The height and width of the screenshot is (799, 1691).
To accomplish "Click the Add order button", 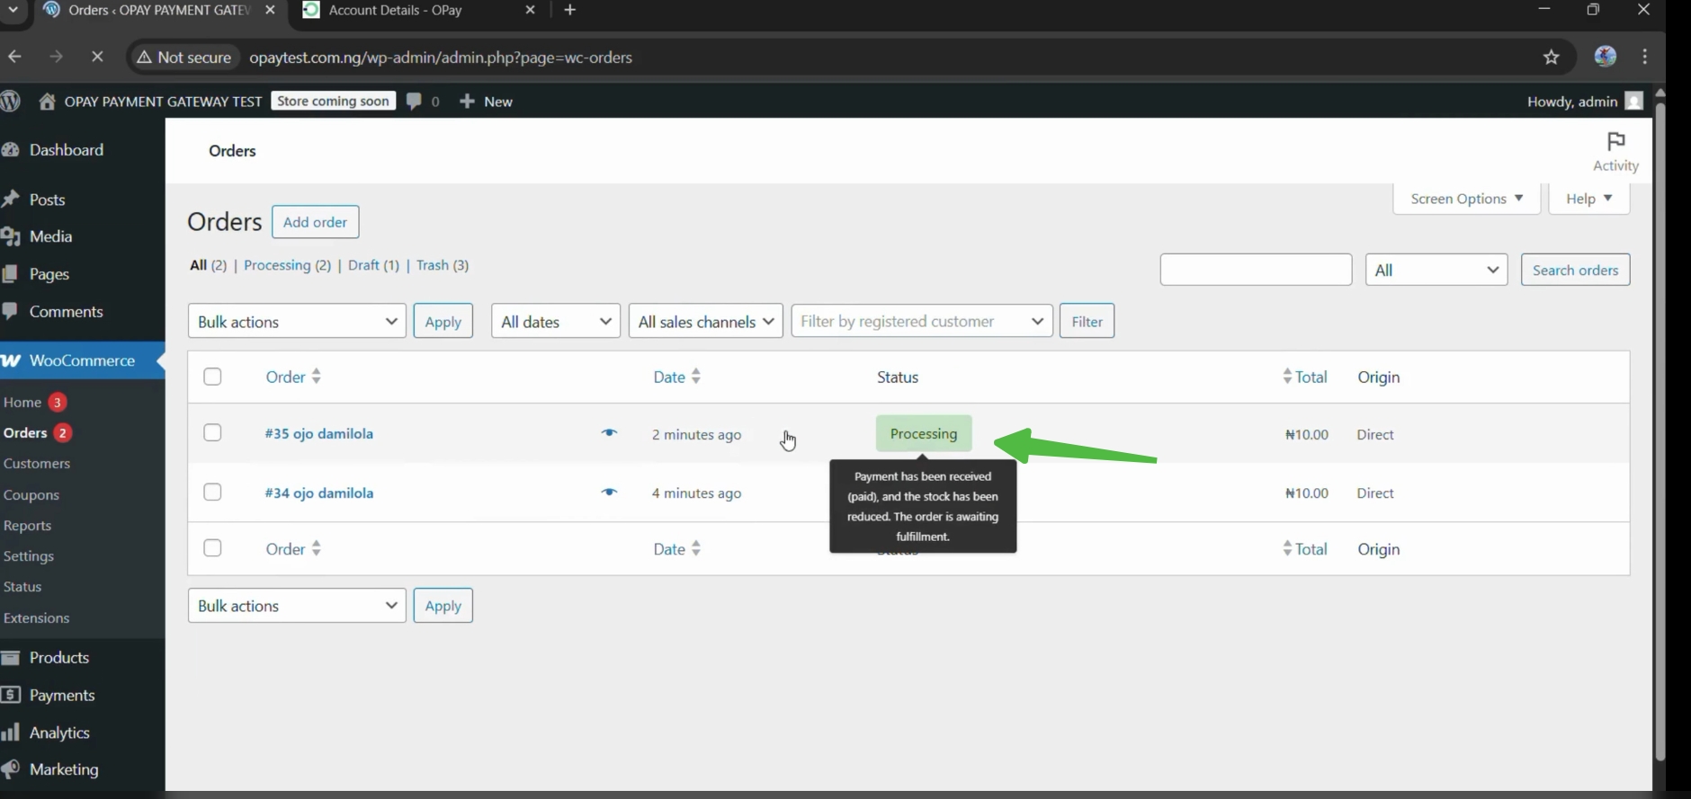I will pyautogui.click(x=315, y=222).
